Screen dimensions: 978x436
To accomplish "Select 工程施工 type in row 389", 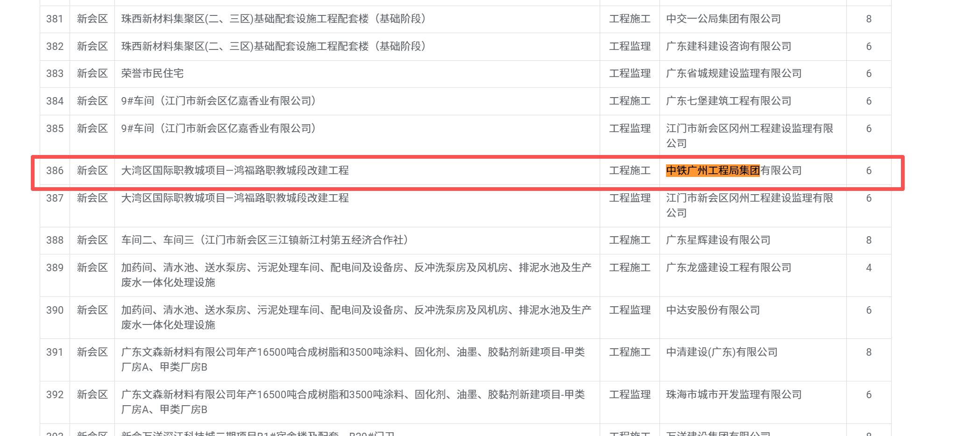I will coord(630,268).
